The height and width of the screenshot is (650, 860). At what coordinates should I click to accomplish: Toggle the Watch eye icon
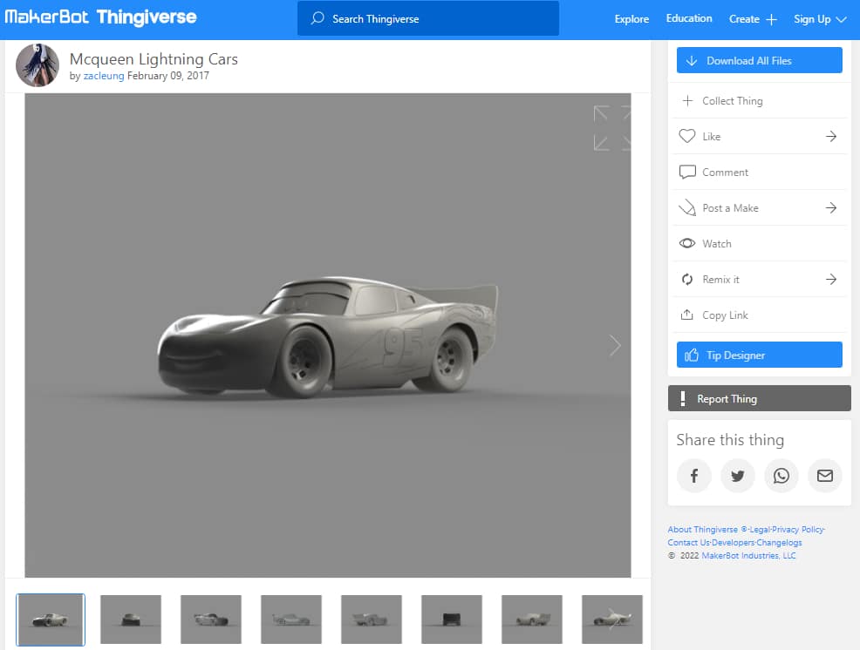pos(687,243)
